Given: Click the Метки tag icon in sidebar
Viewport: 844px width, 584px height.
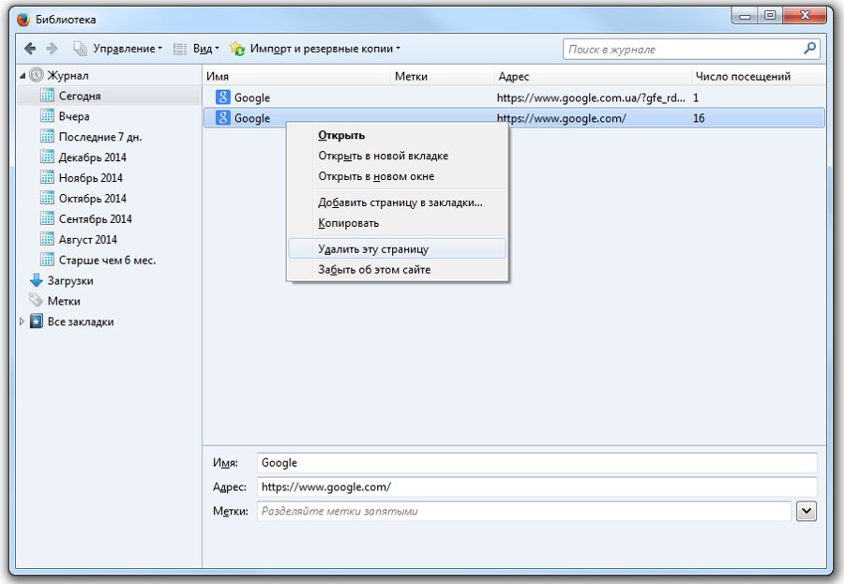Looking at the screenshot, I should point(37,301).
